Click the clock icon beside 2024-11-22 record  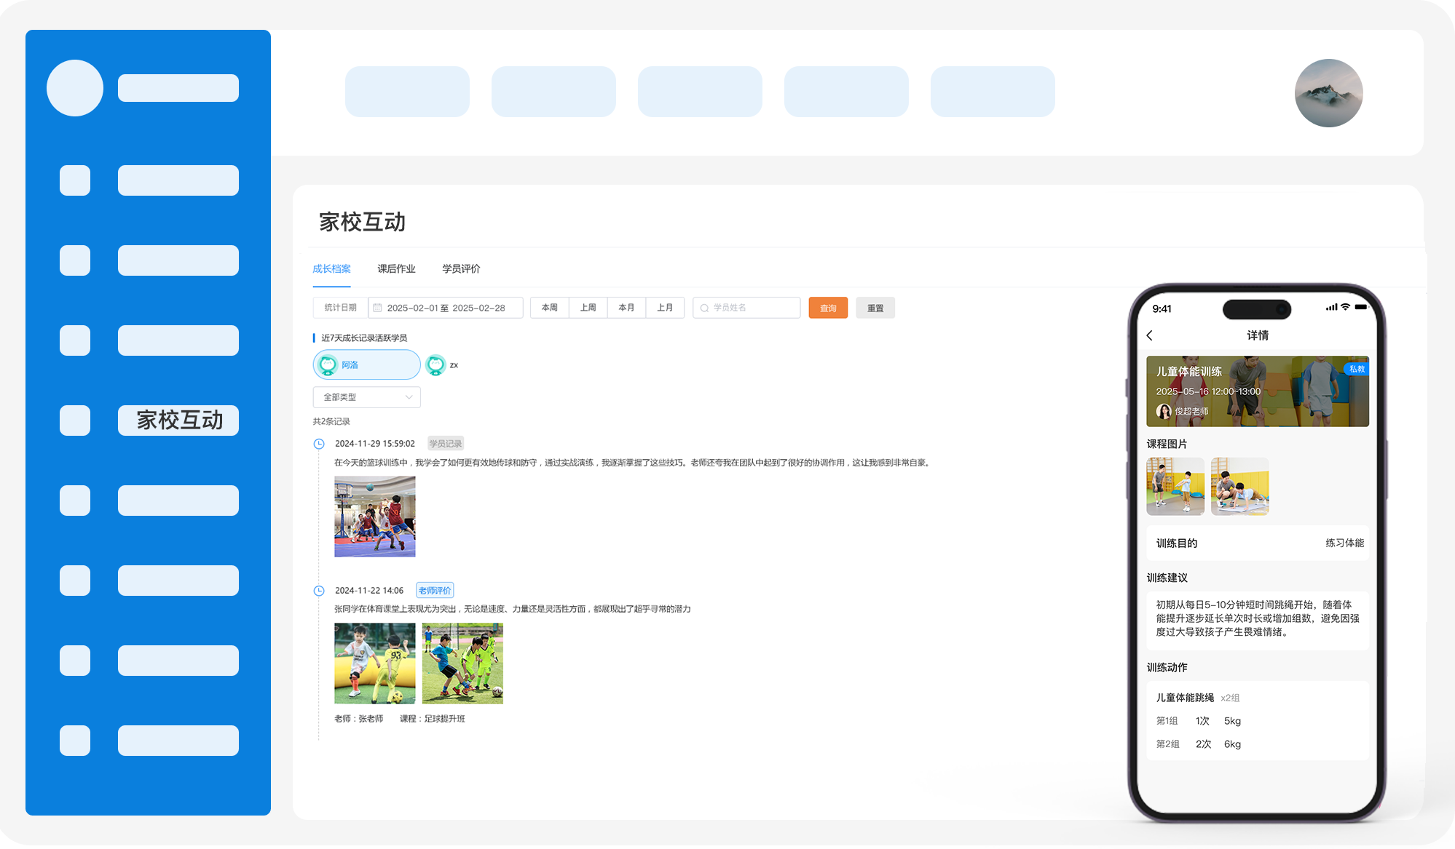click(x=319, y=591)
